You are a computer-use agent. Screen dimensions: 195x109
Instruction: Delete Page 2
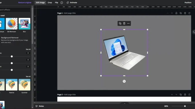[185, 94]
